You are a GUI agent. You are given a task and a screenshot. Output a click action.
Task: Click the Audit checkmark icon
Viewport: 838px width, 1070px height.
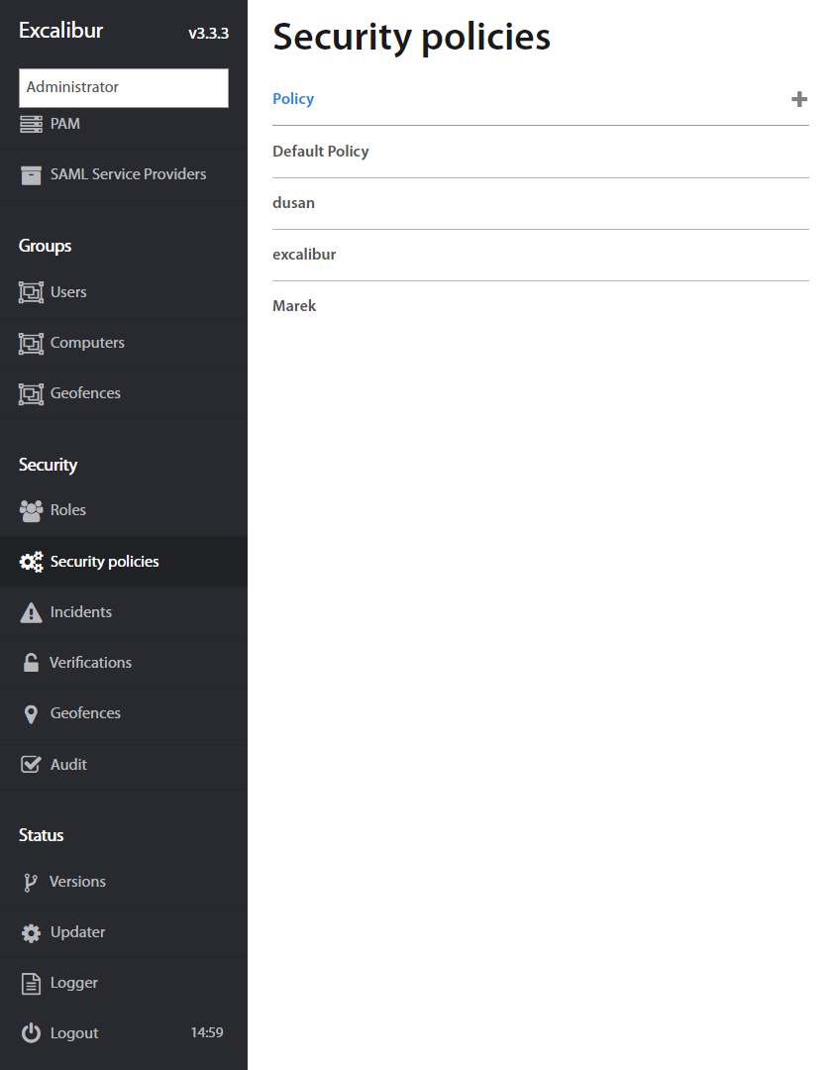pos(31,765)
